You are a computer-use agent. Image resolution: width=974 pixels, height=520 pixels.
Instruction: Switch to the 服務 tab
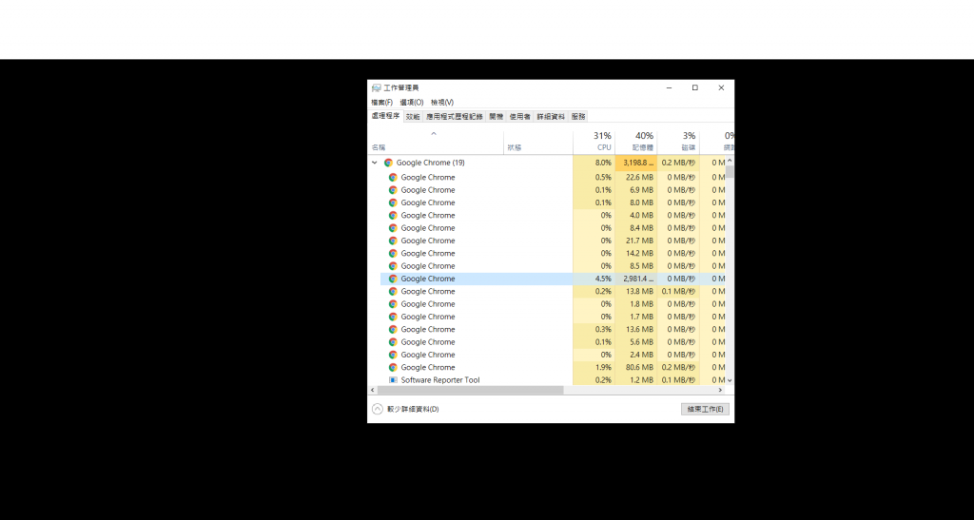pyautogui.click(x=578, y=117)
